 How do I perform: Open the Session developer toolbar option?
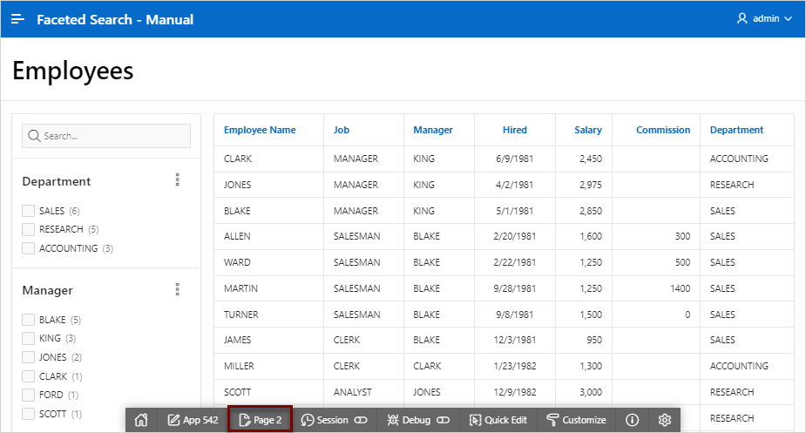click(334, 420)
